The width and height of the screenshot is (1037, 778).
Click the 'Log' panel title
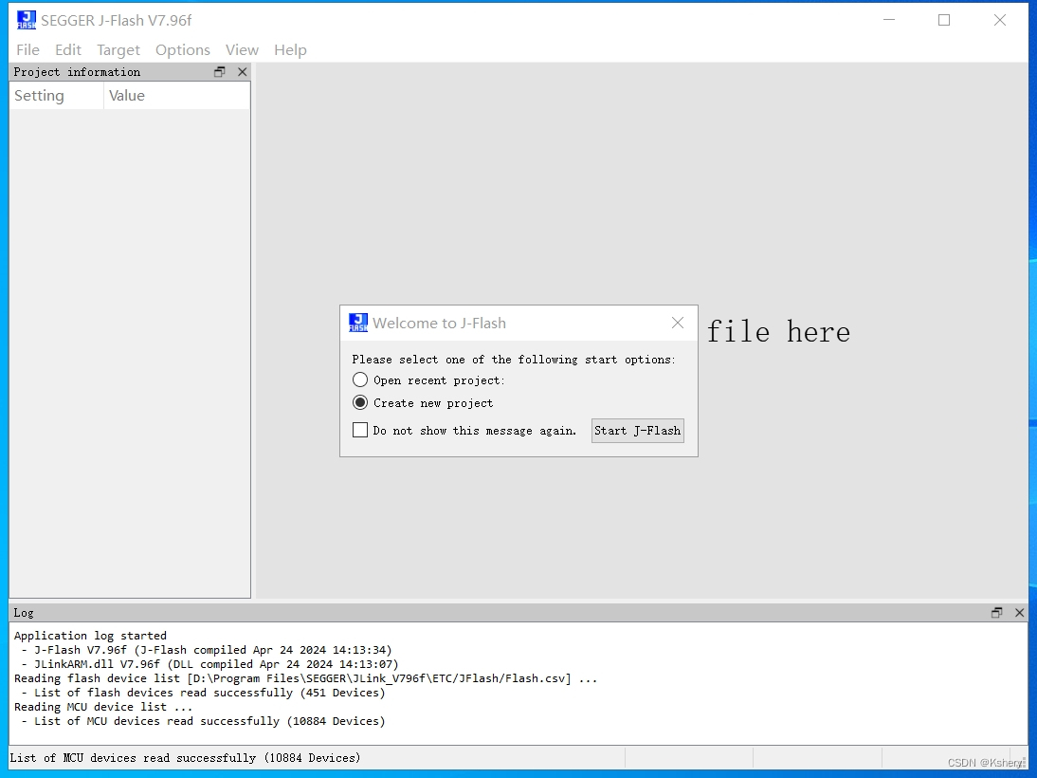23,613
